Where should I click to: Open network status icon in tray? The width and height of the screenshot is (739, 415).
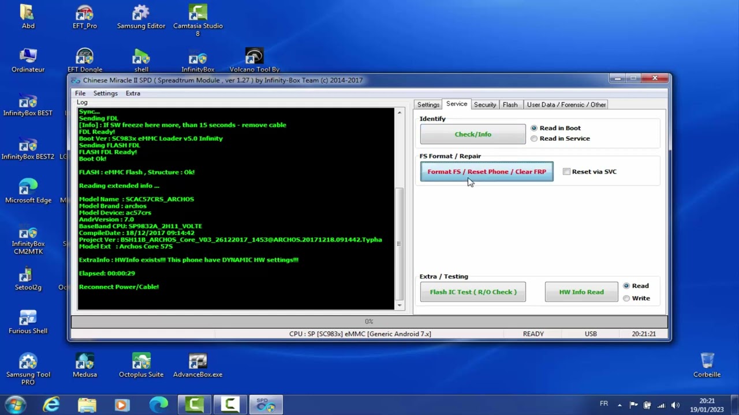point(661,405)
